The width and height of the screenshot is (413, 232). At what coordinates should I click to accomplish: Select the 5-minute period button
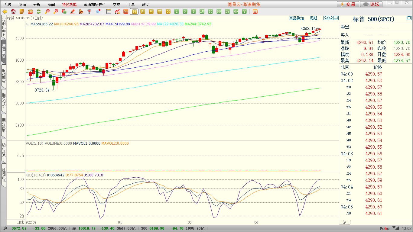pos(193,12)
